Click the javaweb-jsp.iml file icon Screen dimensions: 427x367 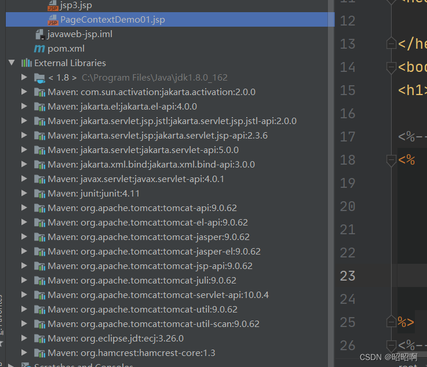(x=40, y=34)
